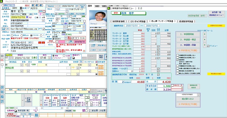The height and width of the screenshot is (118, 227).
Task: Switch to the 柔道整復申請書 tab
Action: point(186,21)
